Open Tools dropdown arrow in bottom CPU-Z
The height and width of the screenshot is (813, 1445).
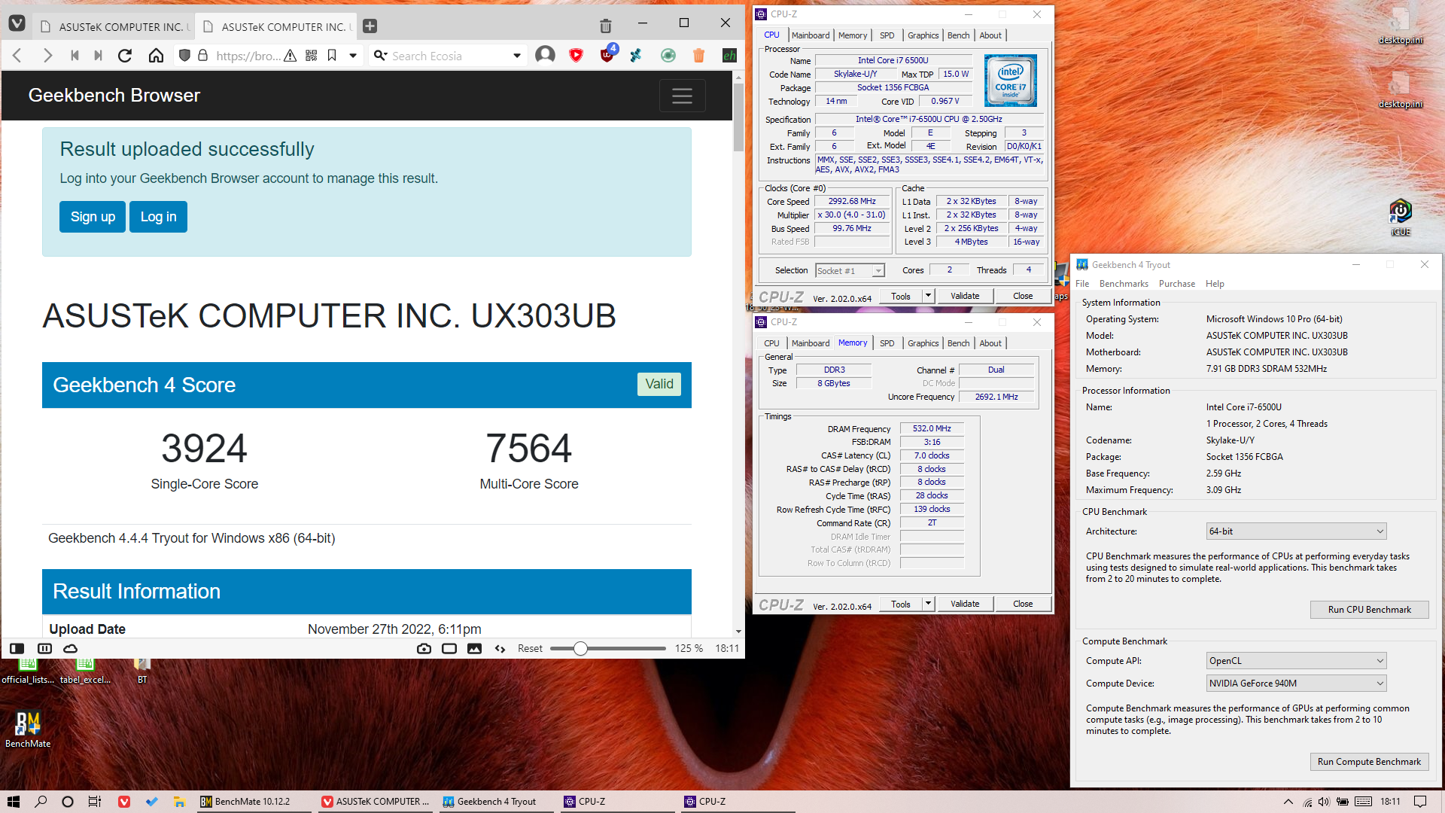coord(928,604)
